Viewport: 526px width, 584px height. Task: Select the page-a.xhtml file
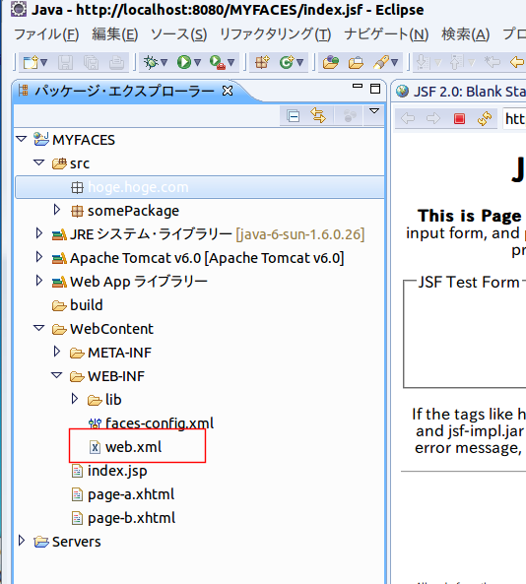point(123,494)
